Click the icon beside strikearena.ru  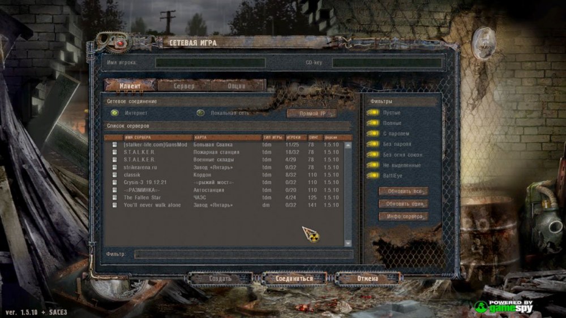pos(114,167)
